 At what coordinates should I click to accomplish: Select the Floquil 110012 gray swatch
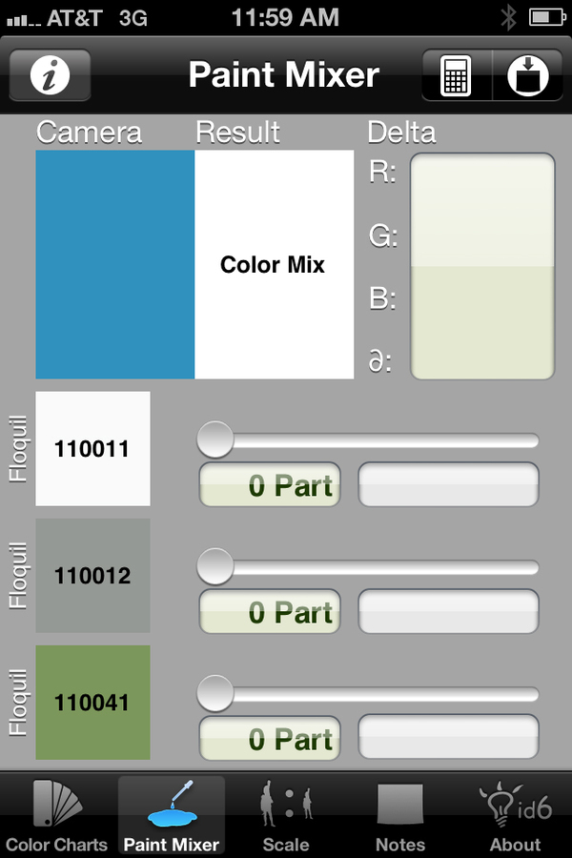point(93,575)
